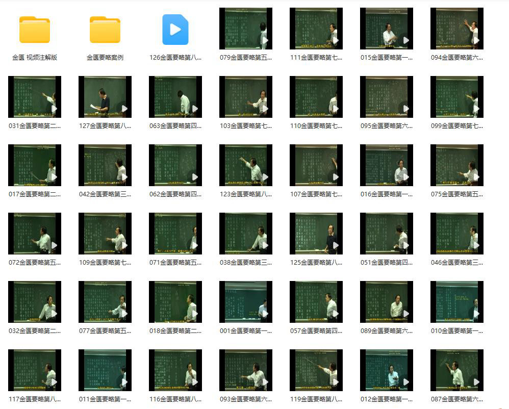The height and width of the screenshot is (409, 509).
Task: Open the 017金匮要略第二 video thumbnail
Action: (x=35, y=165)
